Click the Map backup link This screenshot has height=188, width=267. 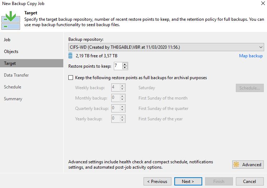(251, 56)
